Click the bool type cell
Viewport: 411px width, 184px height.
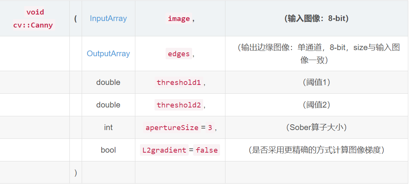(108, 150)
